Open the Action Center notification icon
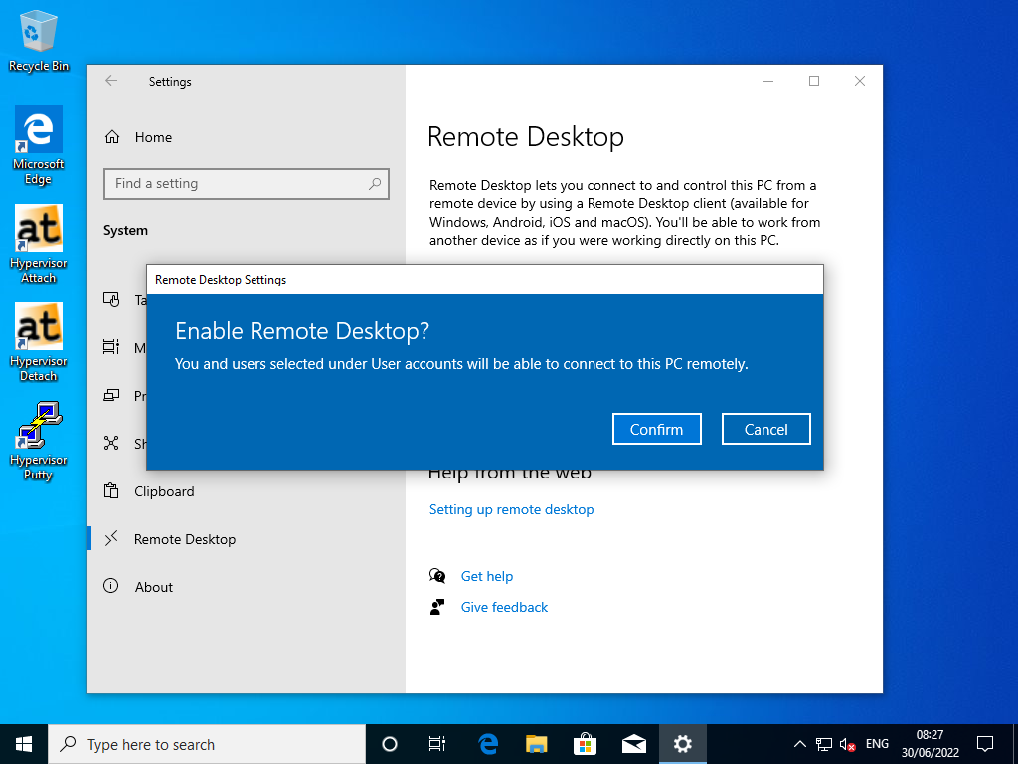This screenshot has width=1018, height=764. [984, 743]
